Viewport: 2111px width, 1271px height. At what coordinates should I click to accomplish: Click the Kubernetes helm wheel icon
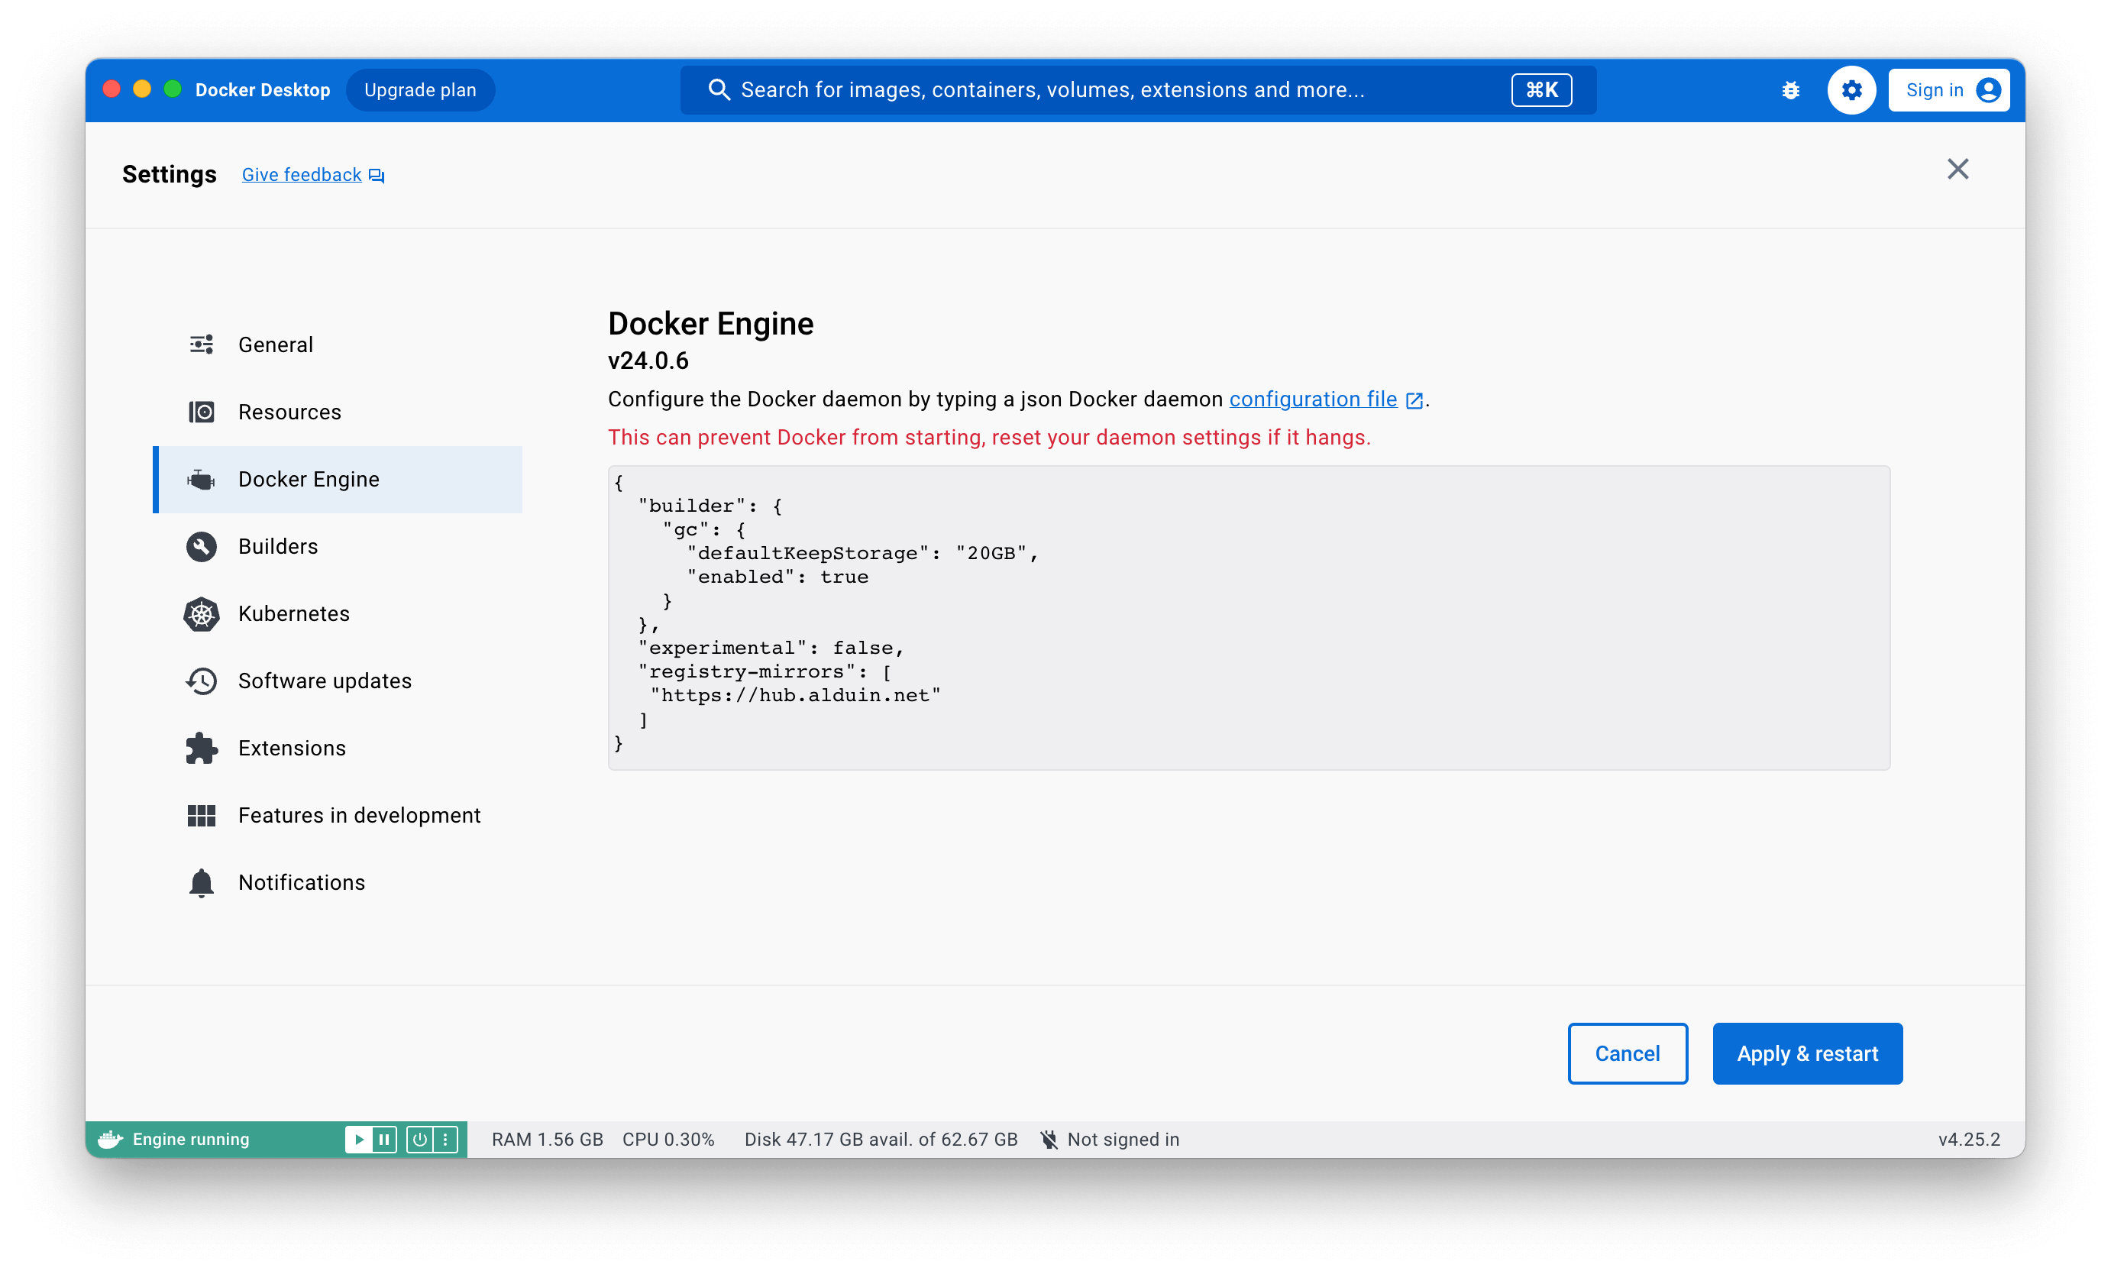(x=202, y=614)
